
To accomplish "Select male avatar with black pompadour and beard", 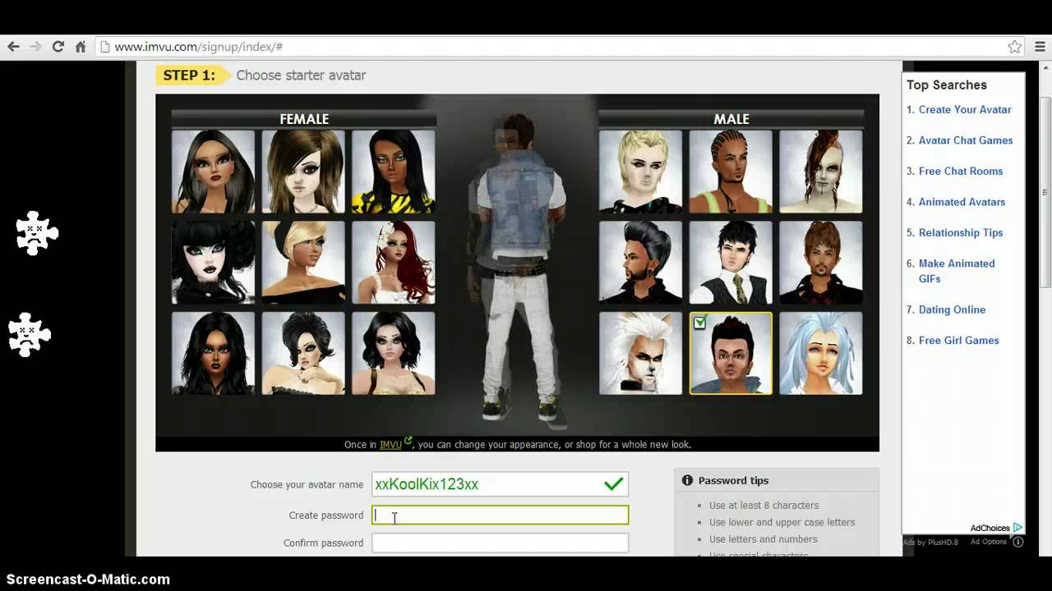I will tap(640, 262).
